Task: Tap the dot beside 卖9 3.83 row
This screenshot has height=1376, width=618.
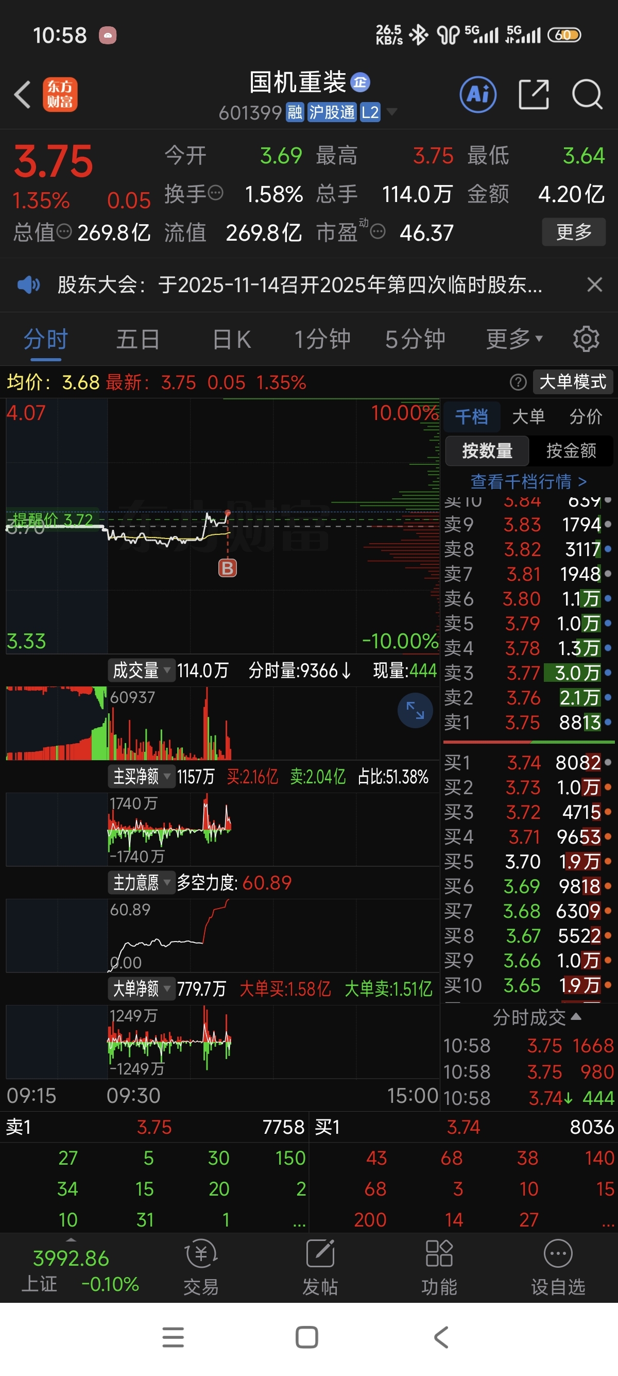Action: coord(607,524)
